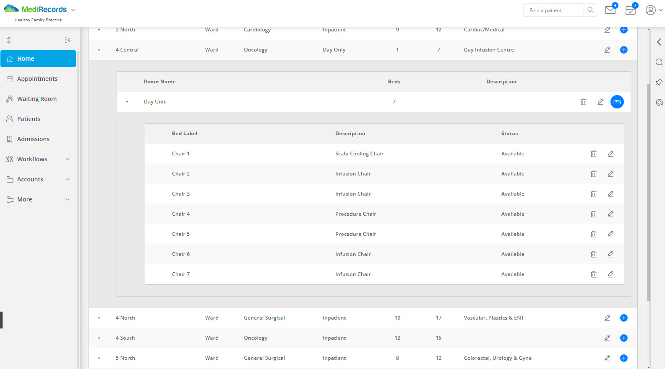Edit the 4 North ward

(607, 318)
